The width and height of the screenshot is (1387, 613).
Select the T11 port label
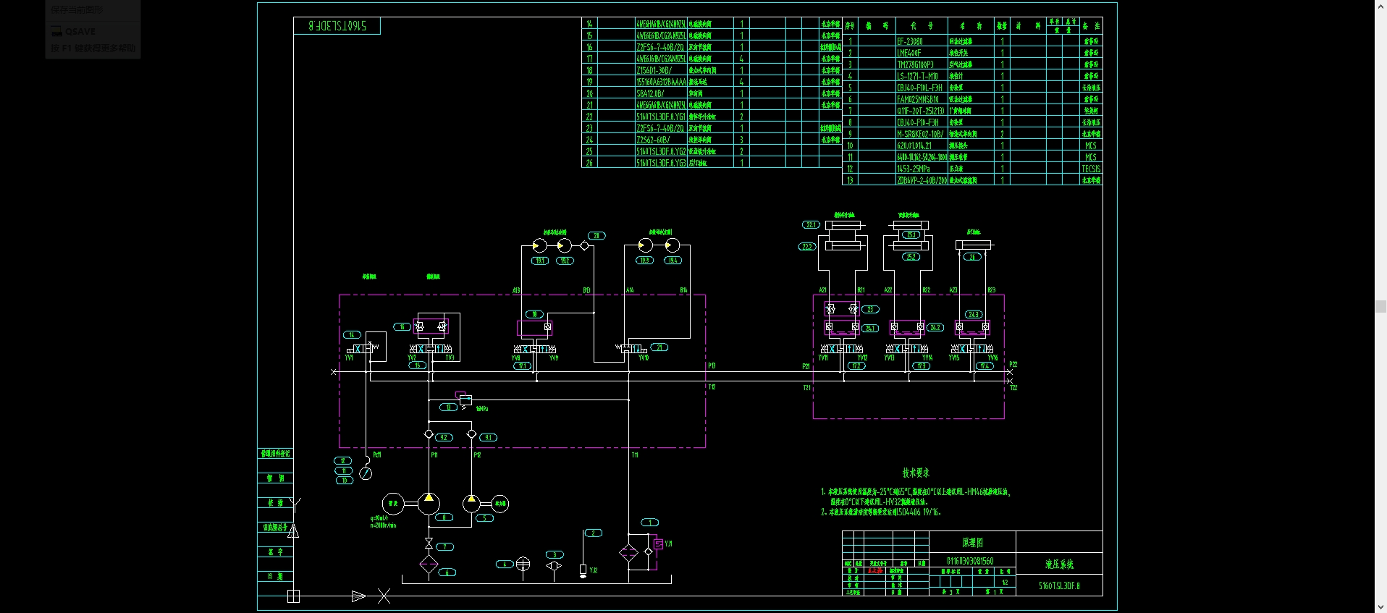click(635, 455)
